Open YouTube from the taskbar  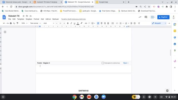coord(89,97)
